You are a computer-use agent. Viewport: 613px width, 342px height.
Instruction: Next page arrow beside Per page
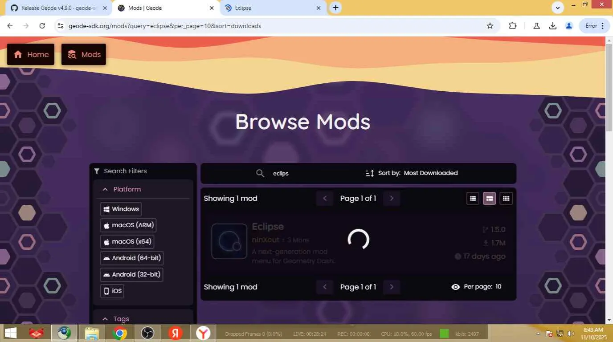click(392, 287)
